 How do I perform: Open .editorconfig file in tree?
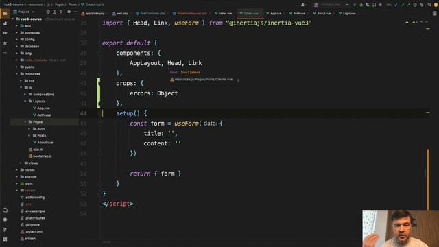(32, 197)
